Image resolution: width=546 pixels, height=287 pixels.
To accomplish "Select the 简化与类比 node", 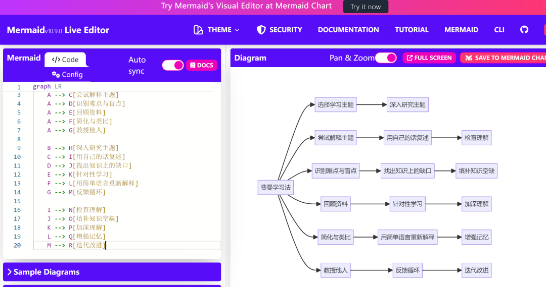I will pyautogui.click(x=335, y=237).
